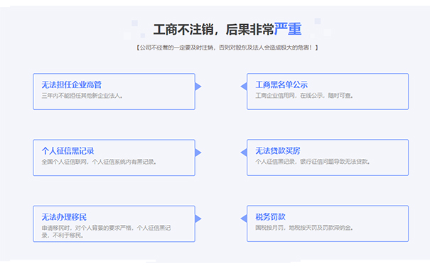Image resolution: width=430 pixels, height=266 pixels.
Task: Click the description "三年内不能担任其他新企业法人。"
Action: pos(82,96)
